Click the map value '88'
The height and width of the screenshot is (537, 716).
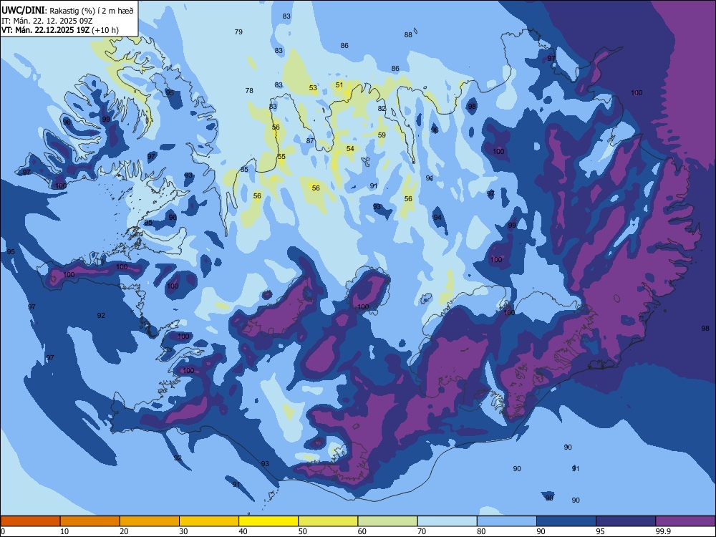(x=408, y=34)
